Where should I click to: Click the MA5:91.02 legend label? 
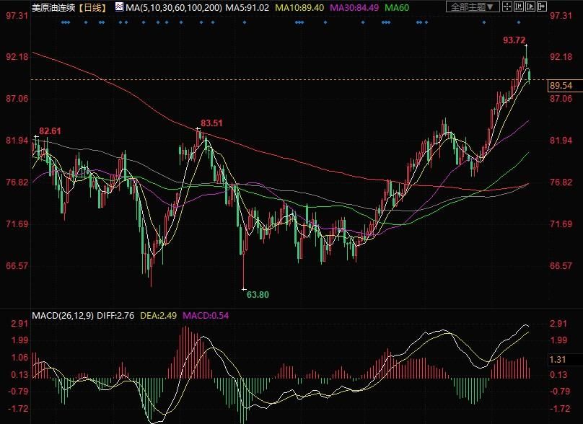247,7
